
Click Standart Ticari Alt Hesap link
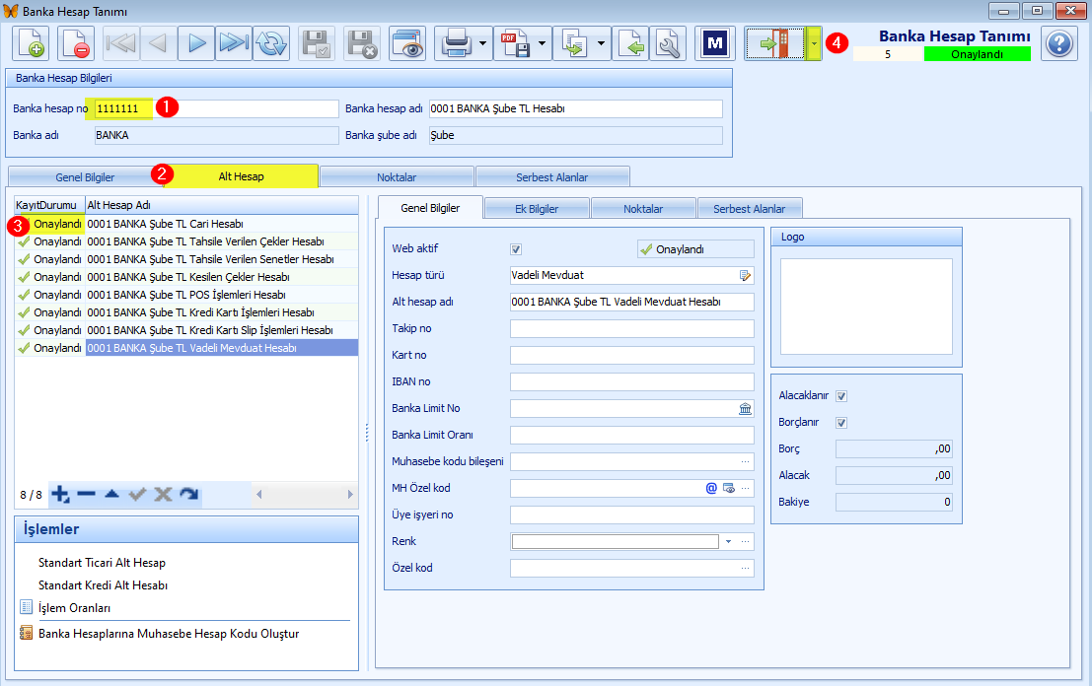pyautogui.click(x=102, y=562)
